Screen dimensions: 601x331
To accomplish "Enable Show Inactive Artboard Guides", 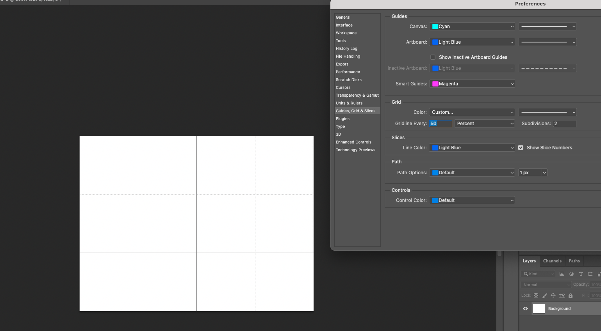I will coord(433,57).
